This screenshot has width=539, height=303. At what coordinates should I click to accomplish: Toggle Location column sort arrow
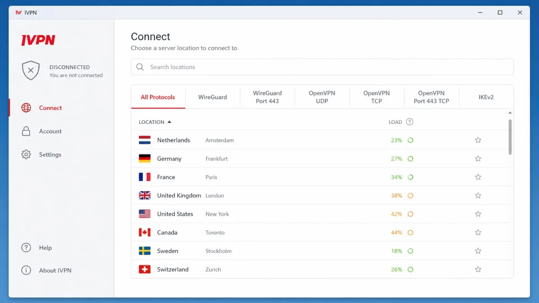pos(169,122)
